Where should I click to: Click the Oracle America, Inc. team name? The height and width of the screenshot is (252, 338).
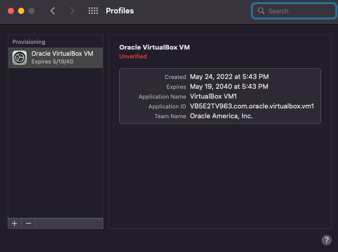(x=221, y=116)
